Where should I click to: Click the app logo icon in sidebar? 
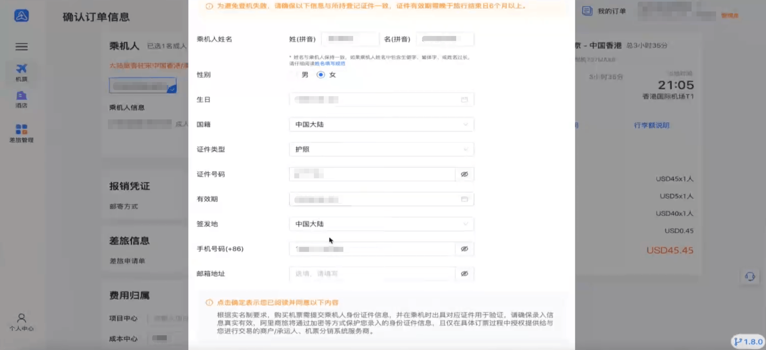[x=22, y=16]
